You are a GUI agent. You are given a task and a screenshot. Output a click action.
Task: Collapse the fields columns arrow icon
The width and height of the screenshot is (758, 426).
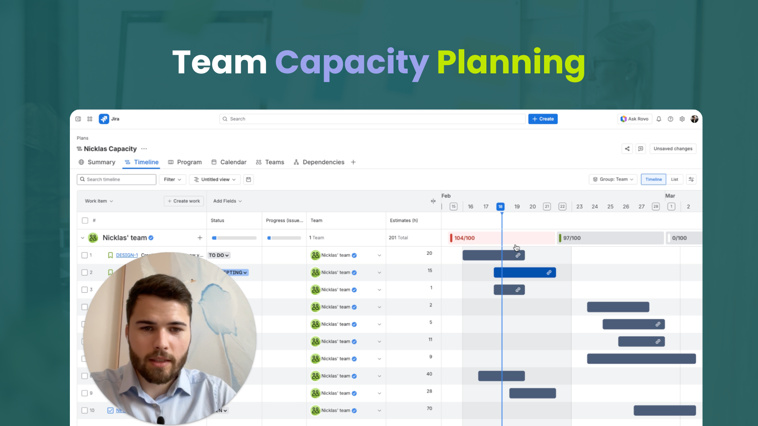433,201
